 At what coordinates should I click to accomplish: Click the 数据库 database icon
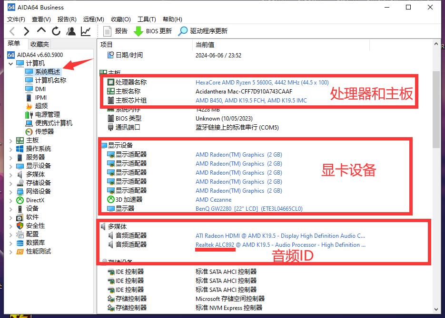pos(20,243)
